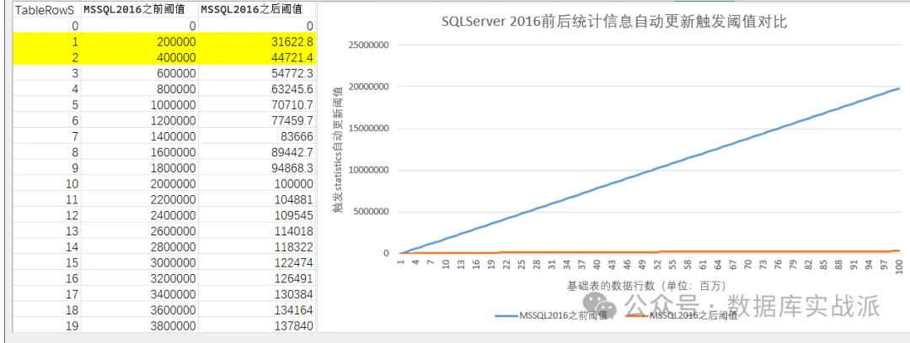Viewport: 910px width, 343px height.
Task: Click the MSSQL2016之前阈值 column header
Action: pos(139,9)
